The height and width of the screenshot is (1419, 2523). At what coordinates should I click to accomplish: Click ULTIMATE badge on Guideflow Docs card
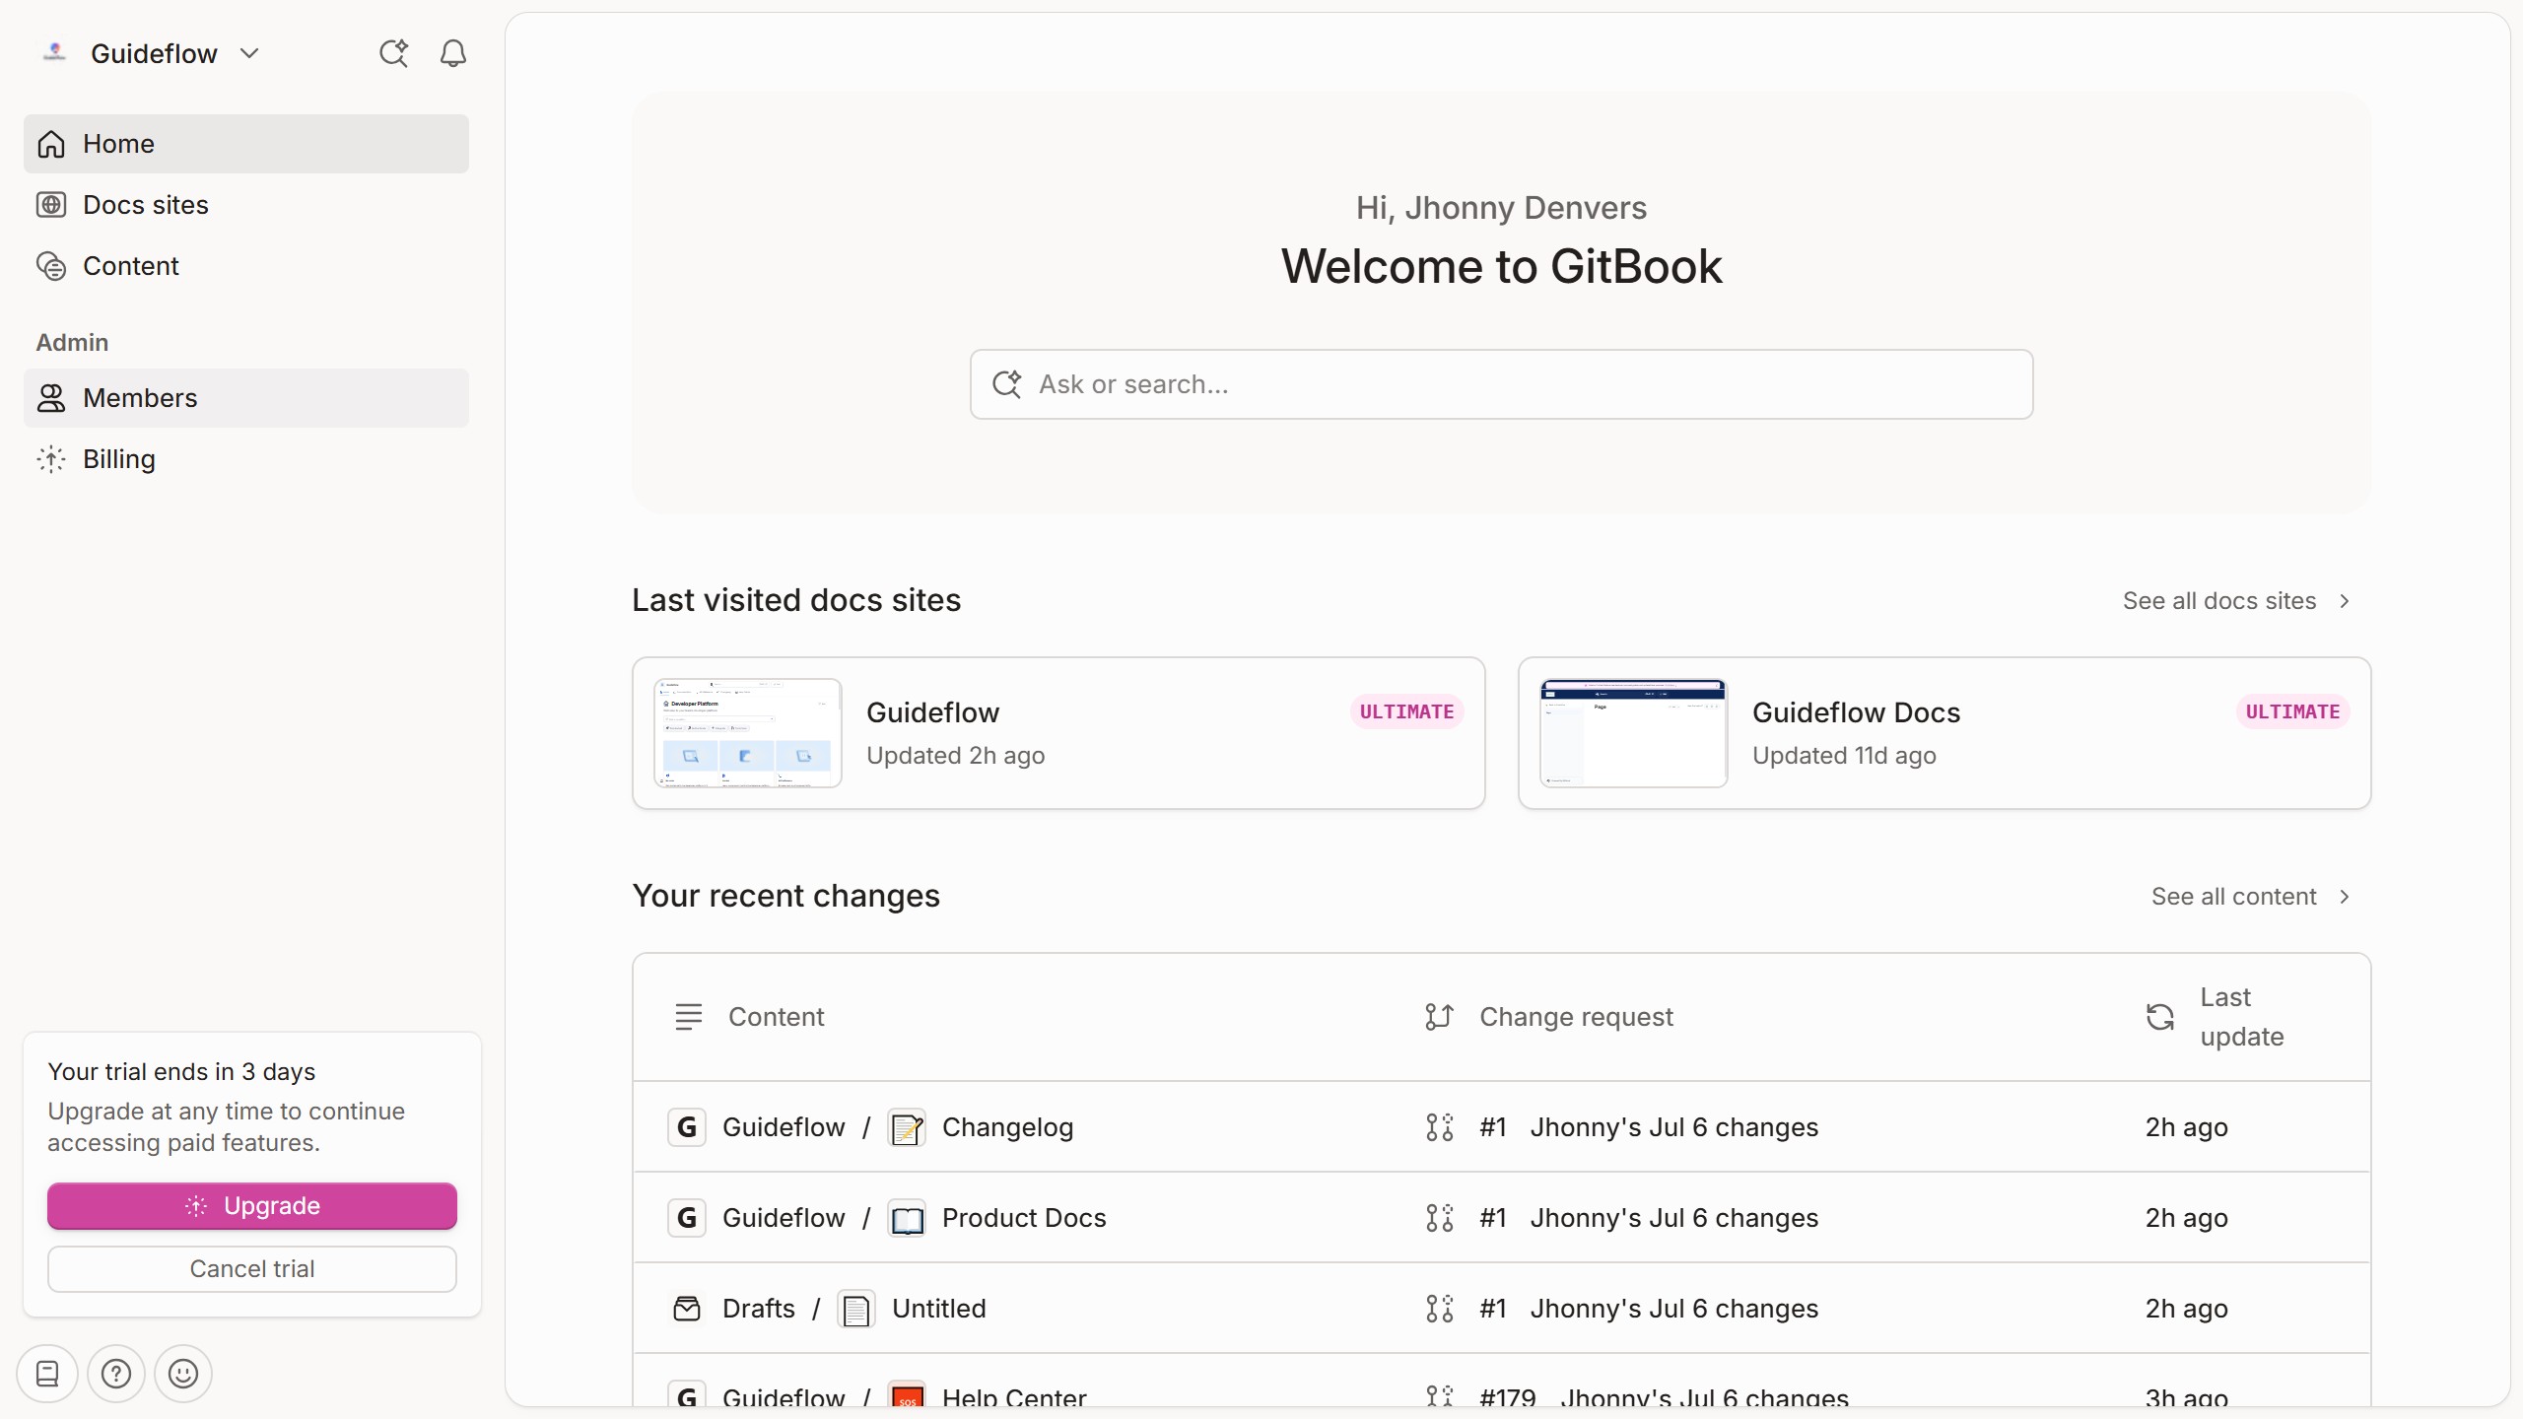click(x=2292, y=711)
